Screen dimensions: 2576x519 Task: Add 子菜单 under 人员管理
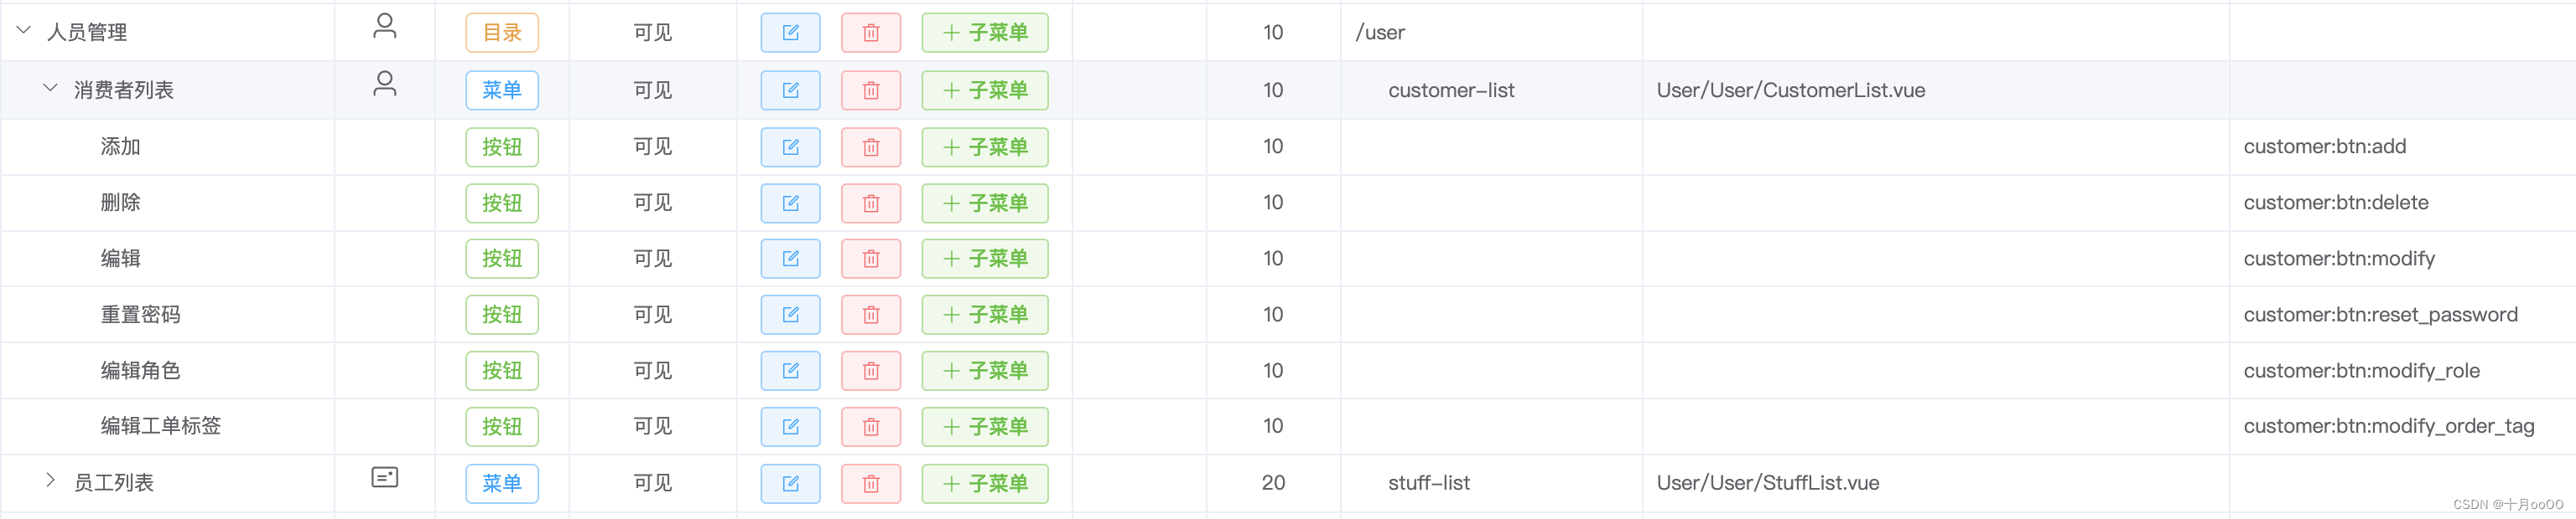point(985,33)
